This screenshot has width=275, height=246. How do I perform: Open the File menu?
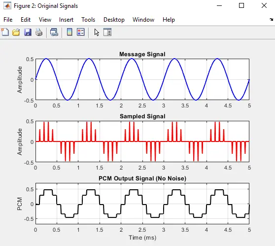point(8,20)
